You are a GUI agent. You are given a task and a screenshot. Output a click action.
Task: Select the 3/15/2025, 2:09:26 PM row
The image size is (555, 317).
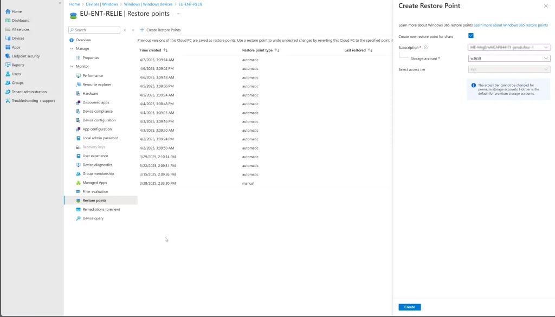click(x=158, y=174)
